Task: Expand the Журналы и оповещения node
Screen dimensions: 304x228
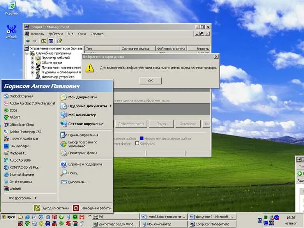Action: (33, 72)
